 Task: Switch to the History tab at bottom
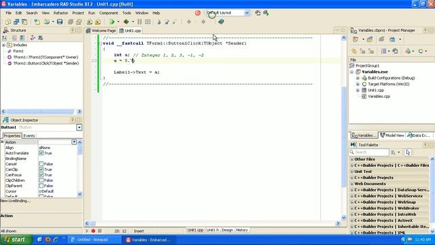pos(242,230)
